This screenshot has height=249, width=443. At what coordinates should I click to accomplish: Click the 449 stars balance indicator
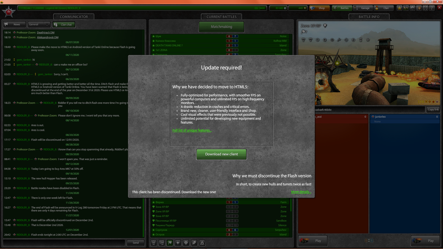click(298, 8)
